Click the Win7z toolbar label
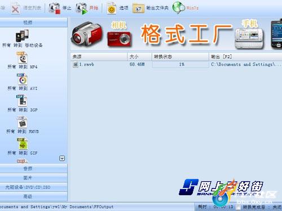This screenshot has height=211, width=282. (x=192, y=8)
